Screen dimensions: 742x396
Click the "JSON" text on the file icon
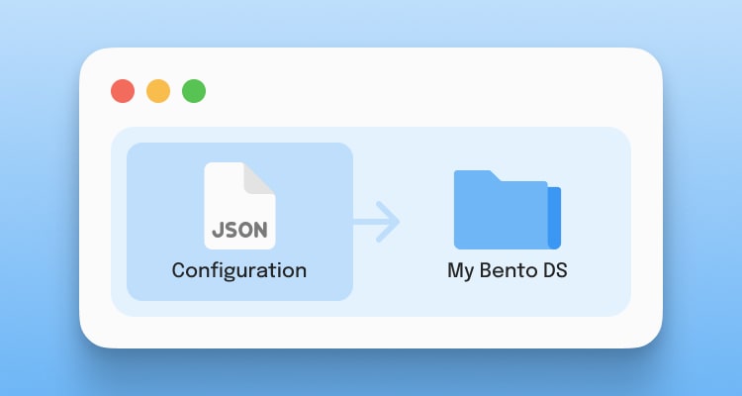[239, 230]
